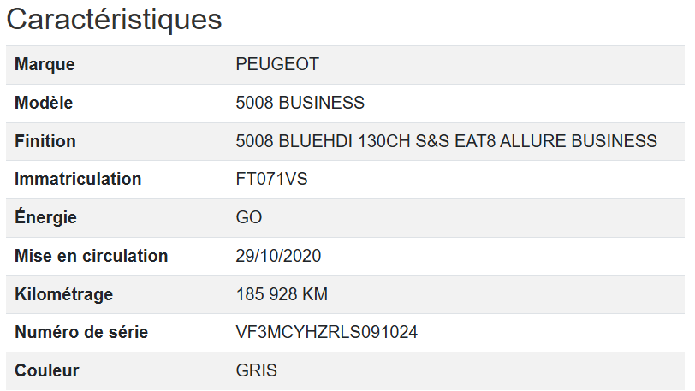Click the Modèle row label
This screenshot has width=695, height=391.
point(44,104)
